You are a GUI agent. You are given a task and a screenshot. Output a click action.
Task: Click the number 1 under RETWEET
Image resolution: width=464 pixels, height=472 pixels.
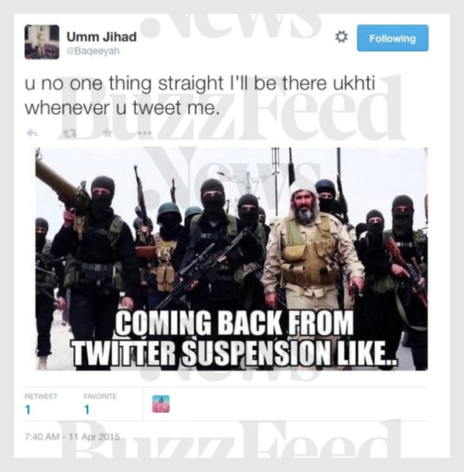click(28, 409)
